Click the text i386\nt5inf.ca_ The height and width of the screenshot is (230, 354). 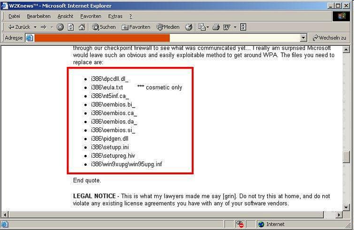click(110, 96)
